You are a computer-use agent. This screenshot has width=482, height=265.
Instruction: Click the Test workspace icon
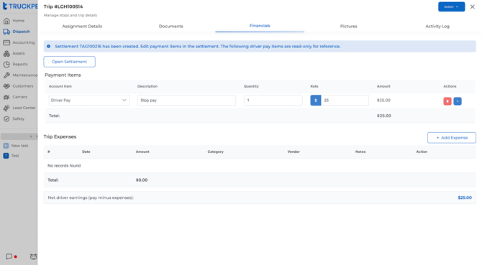point(6,156)
